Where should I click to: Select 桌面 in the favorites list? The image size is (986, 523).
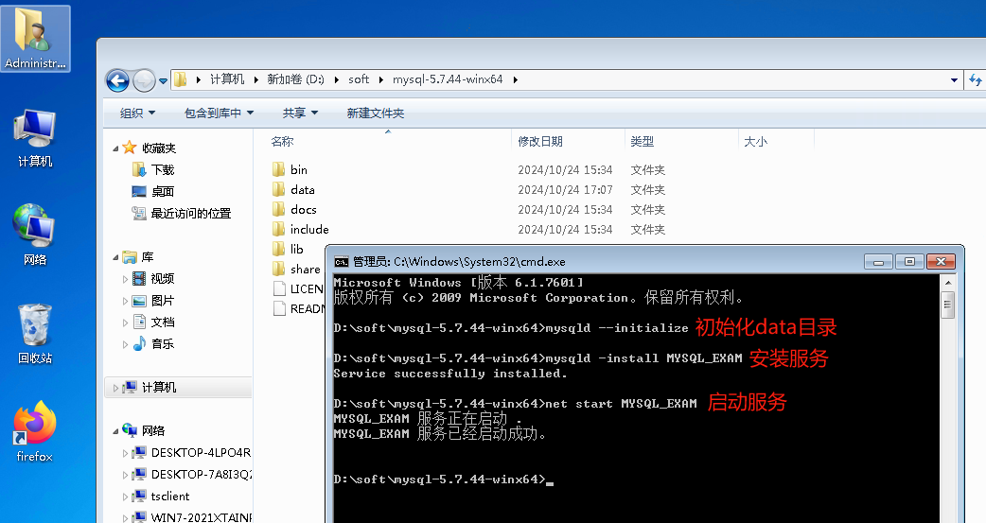[x=162, y=191]
